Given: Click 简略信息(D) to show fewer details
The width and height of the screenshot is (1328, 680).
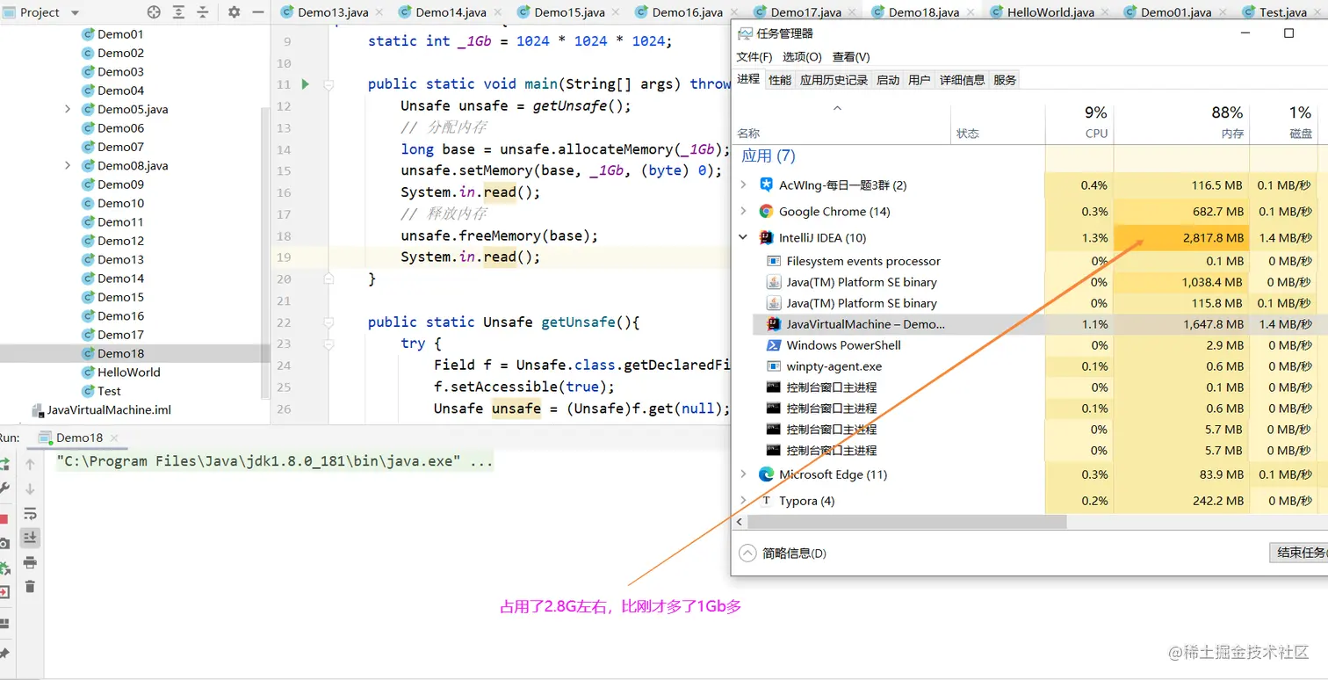Looking at the screenshot, I should (783, 553).
